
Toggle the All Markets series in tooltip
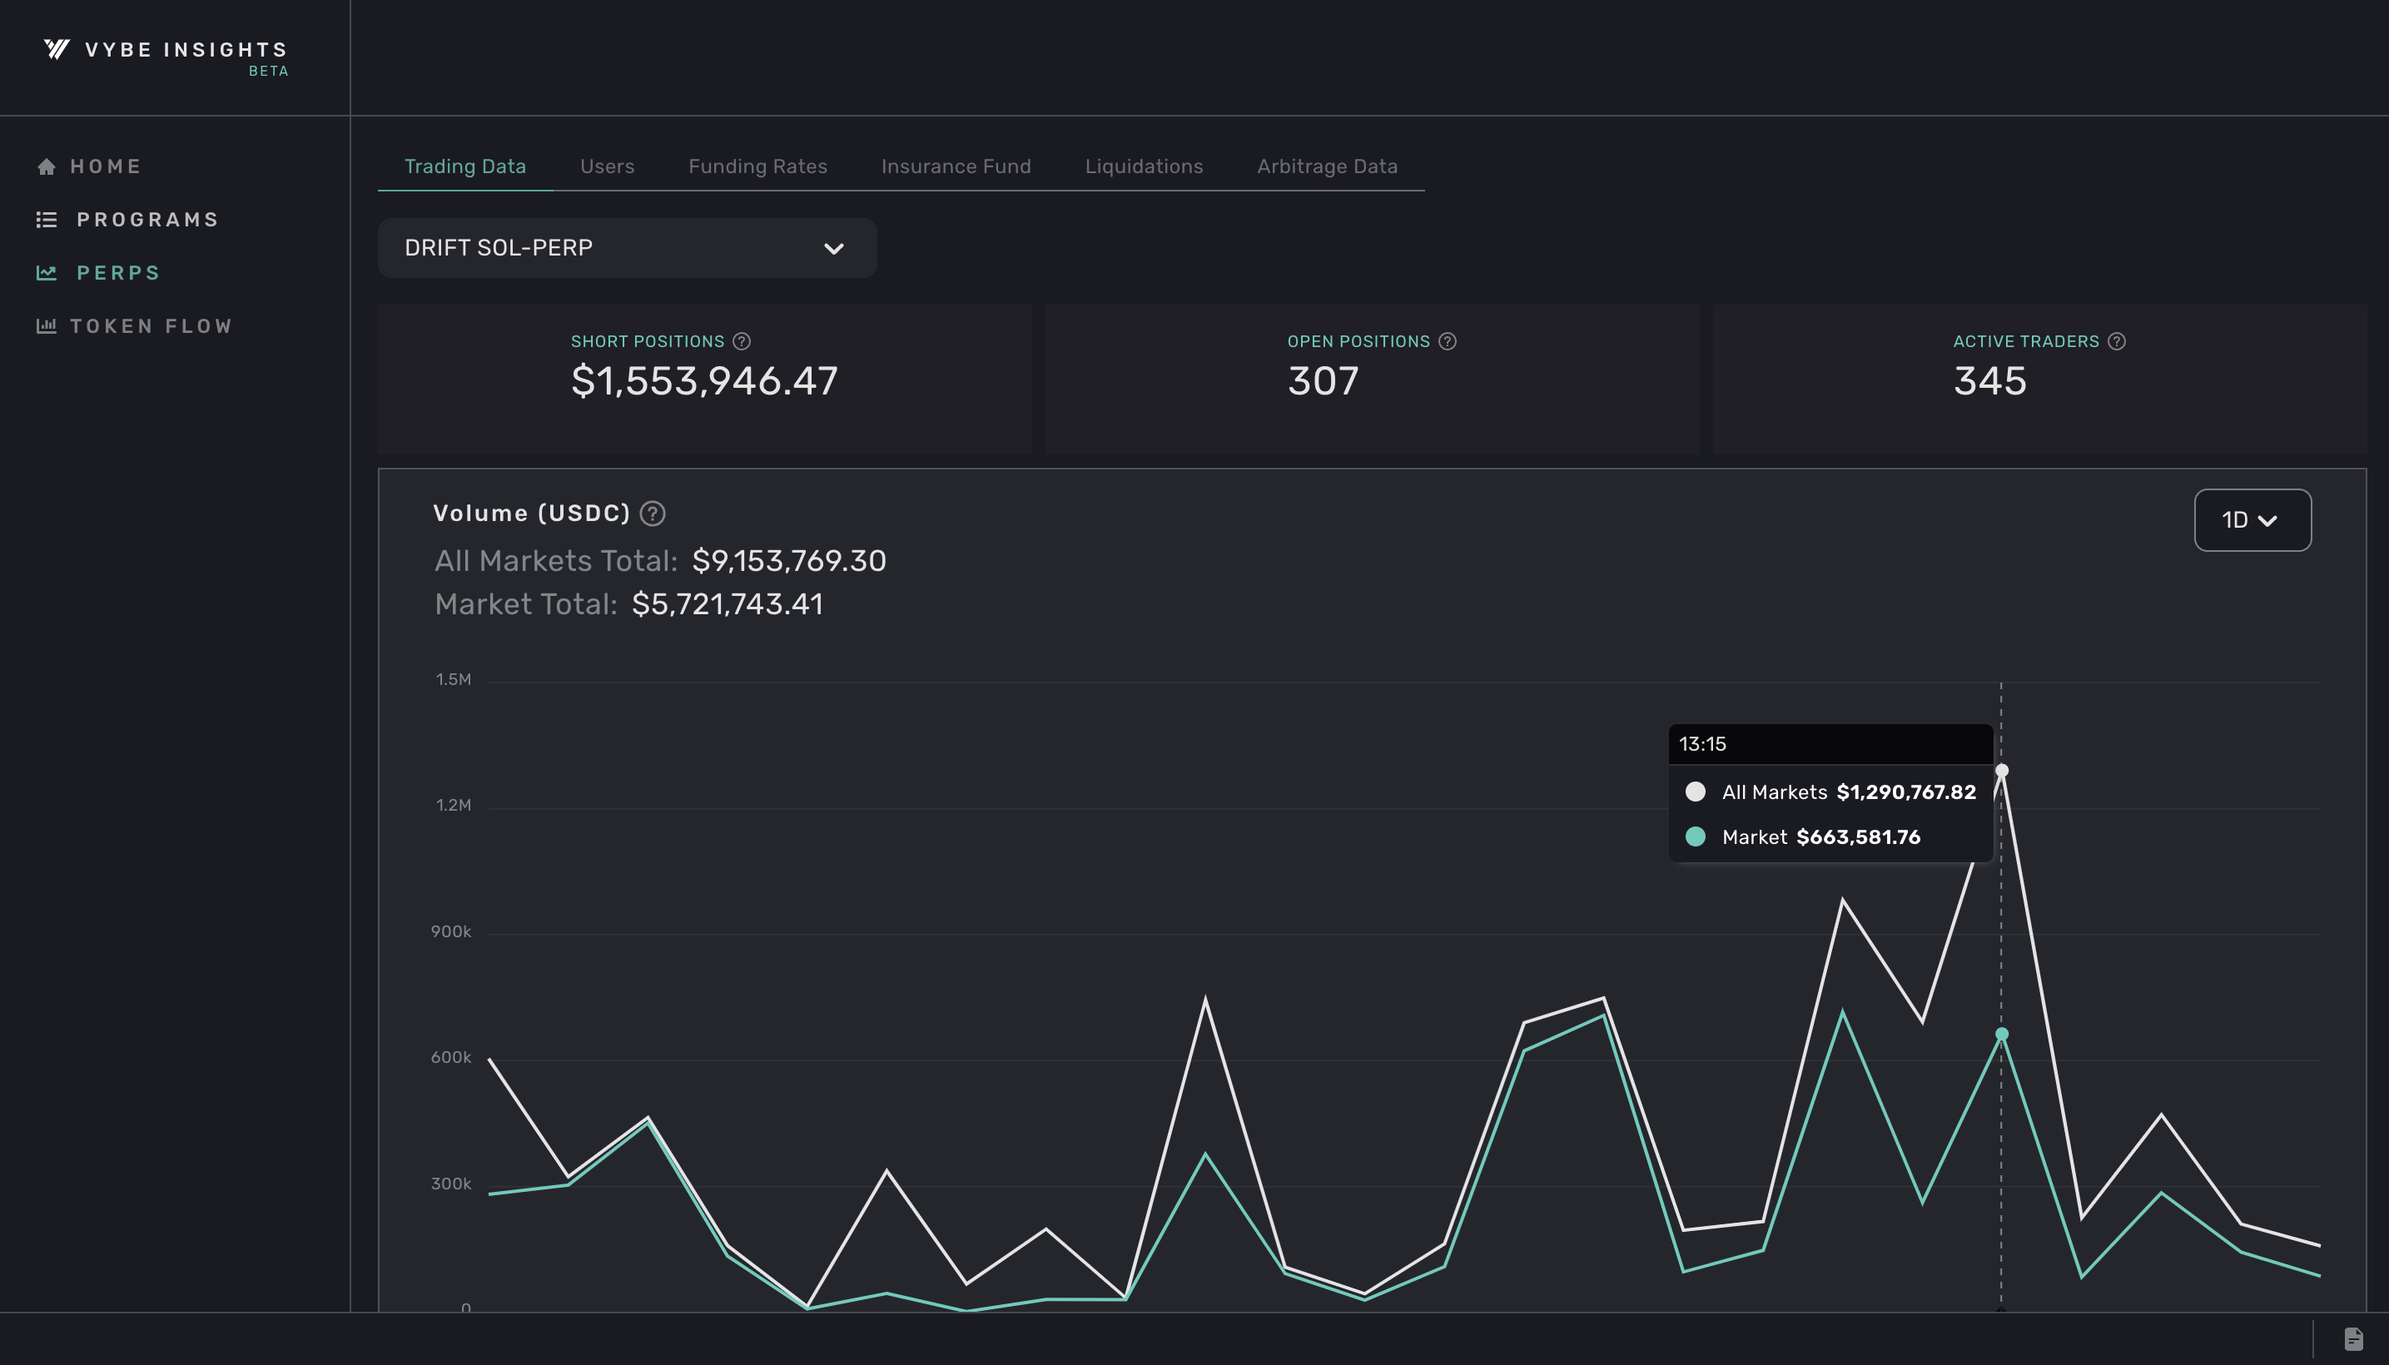(x=1695, y=792)
